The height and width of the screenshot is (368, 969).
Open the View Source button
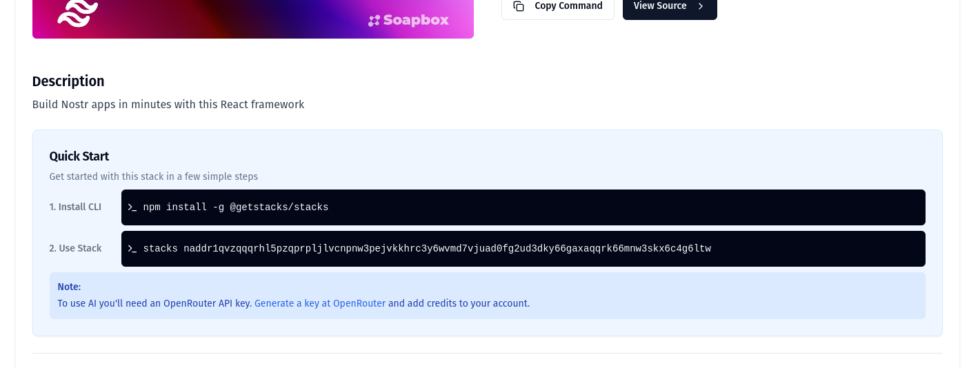point(660,6)
